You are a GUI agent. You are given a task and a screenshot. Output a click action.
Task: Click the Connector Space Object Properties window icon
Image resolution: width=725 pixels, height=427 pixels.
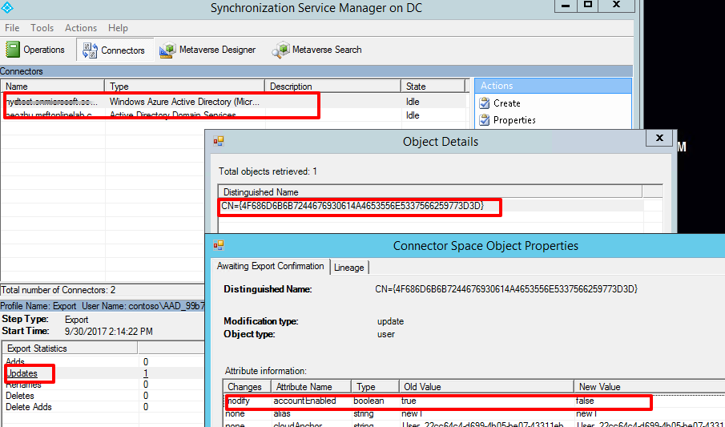coord(218,245)
